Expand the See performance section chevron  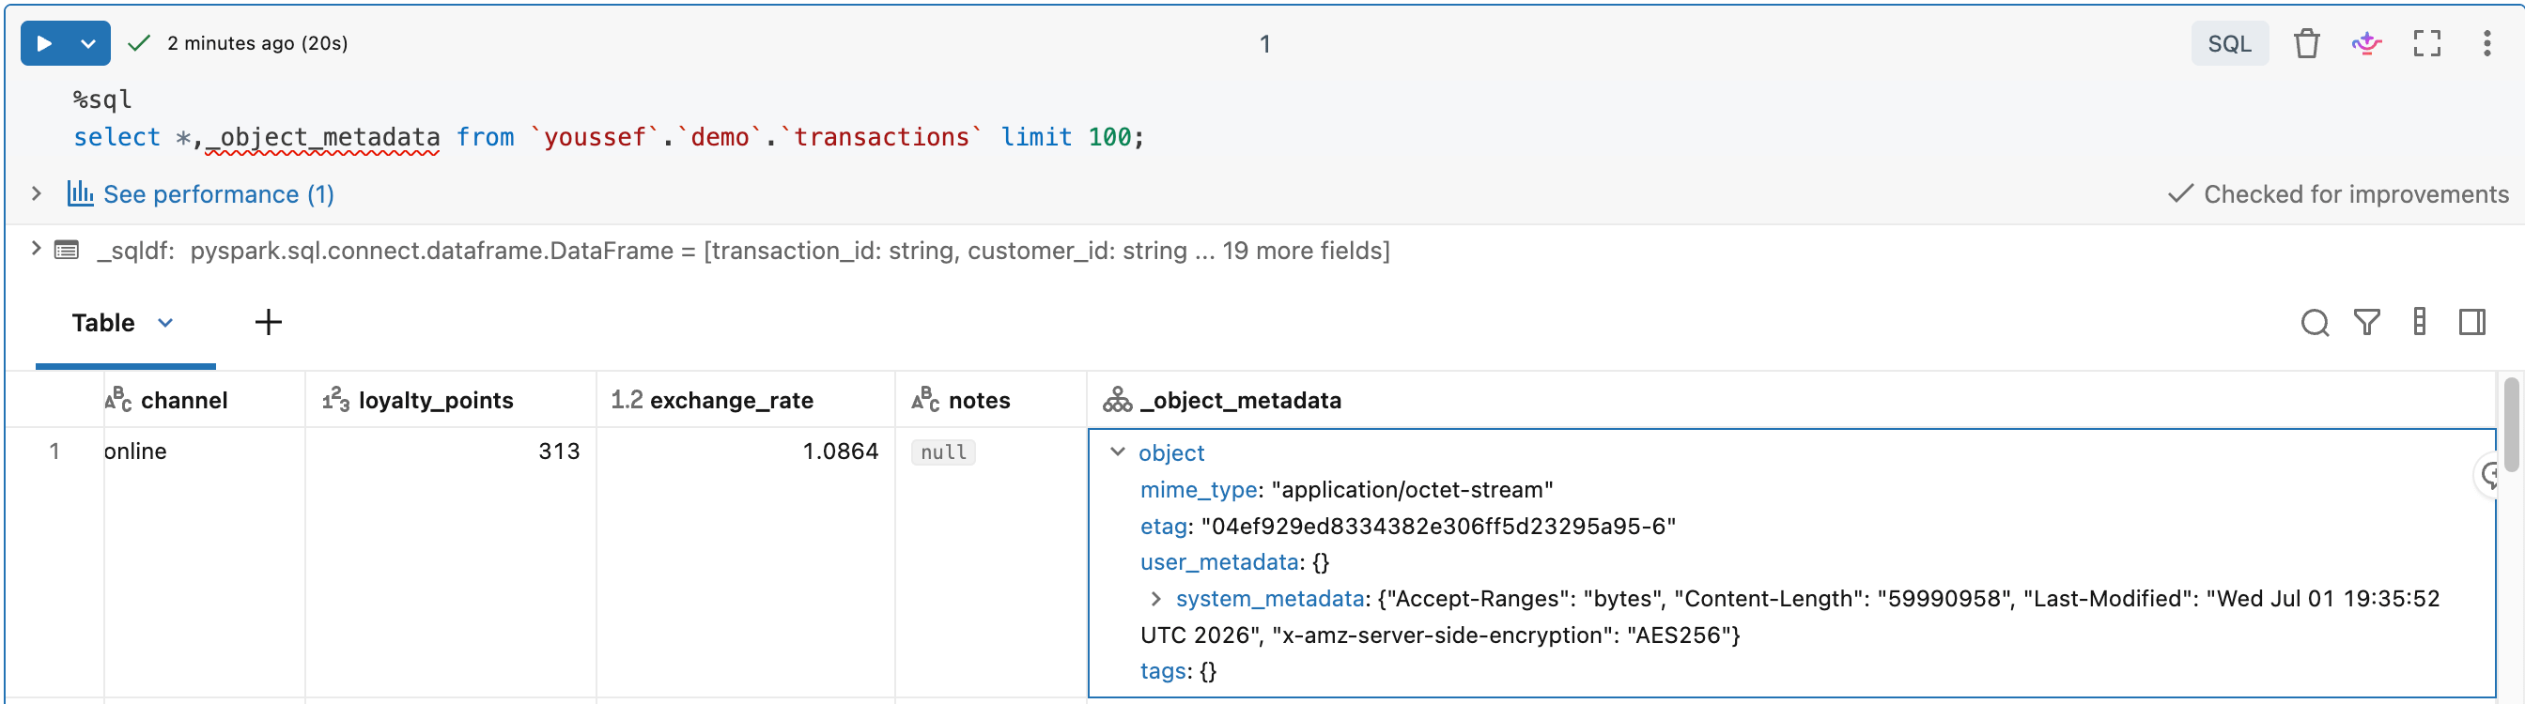[37, 192]
